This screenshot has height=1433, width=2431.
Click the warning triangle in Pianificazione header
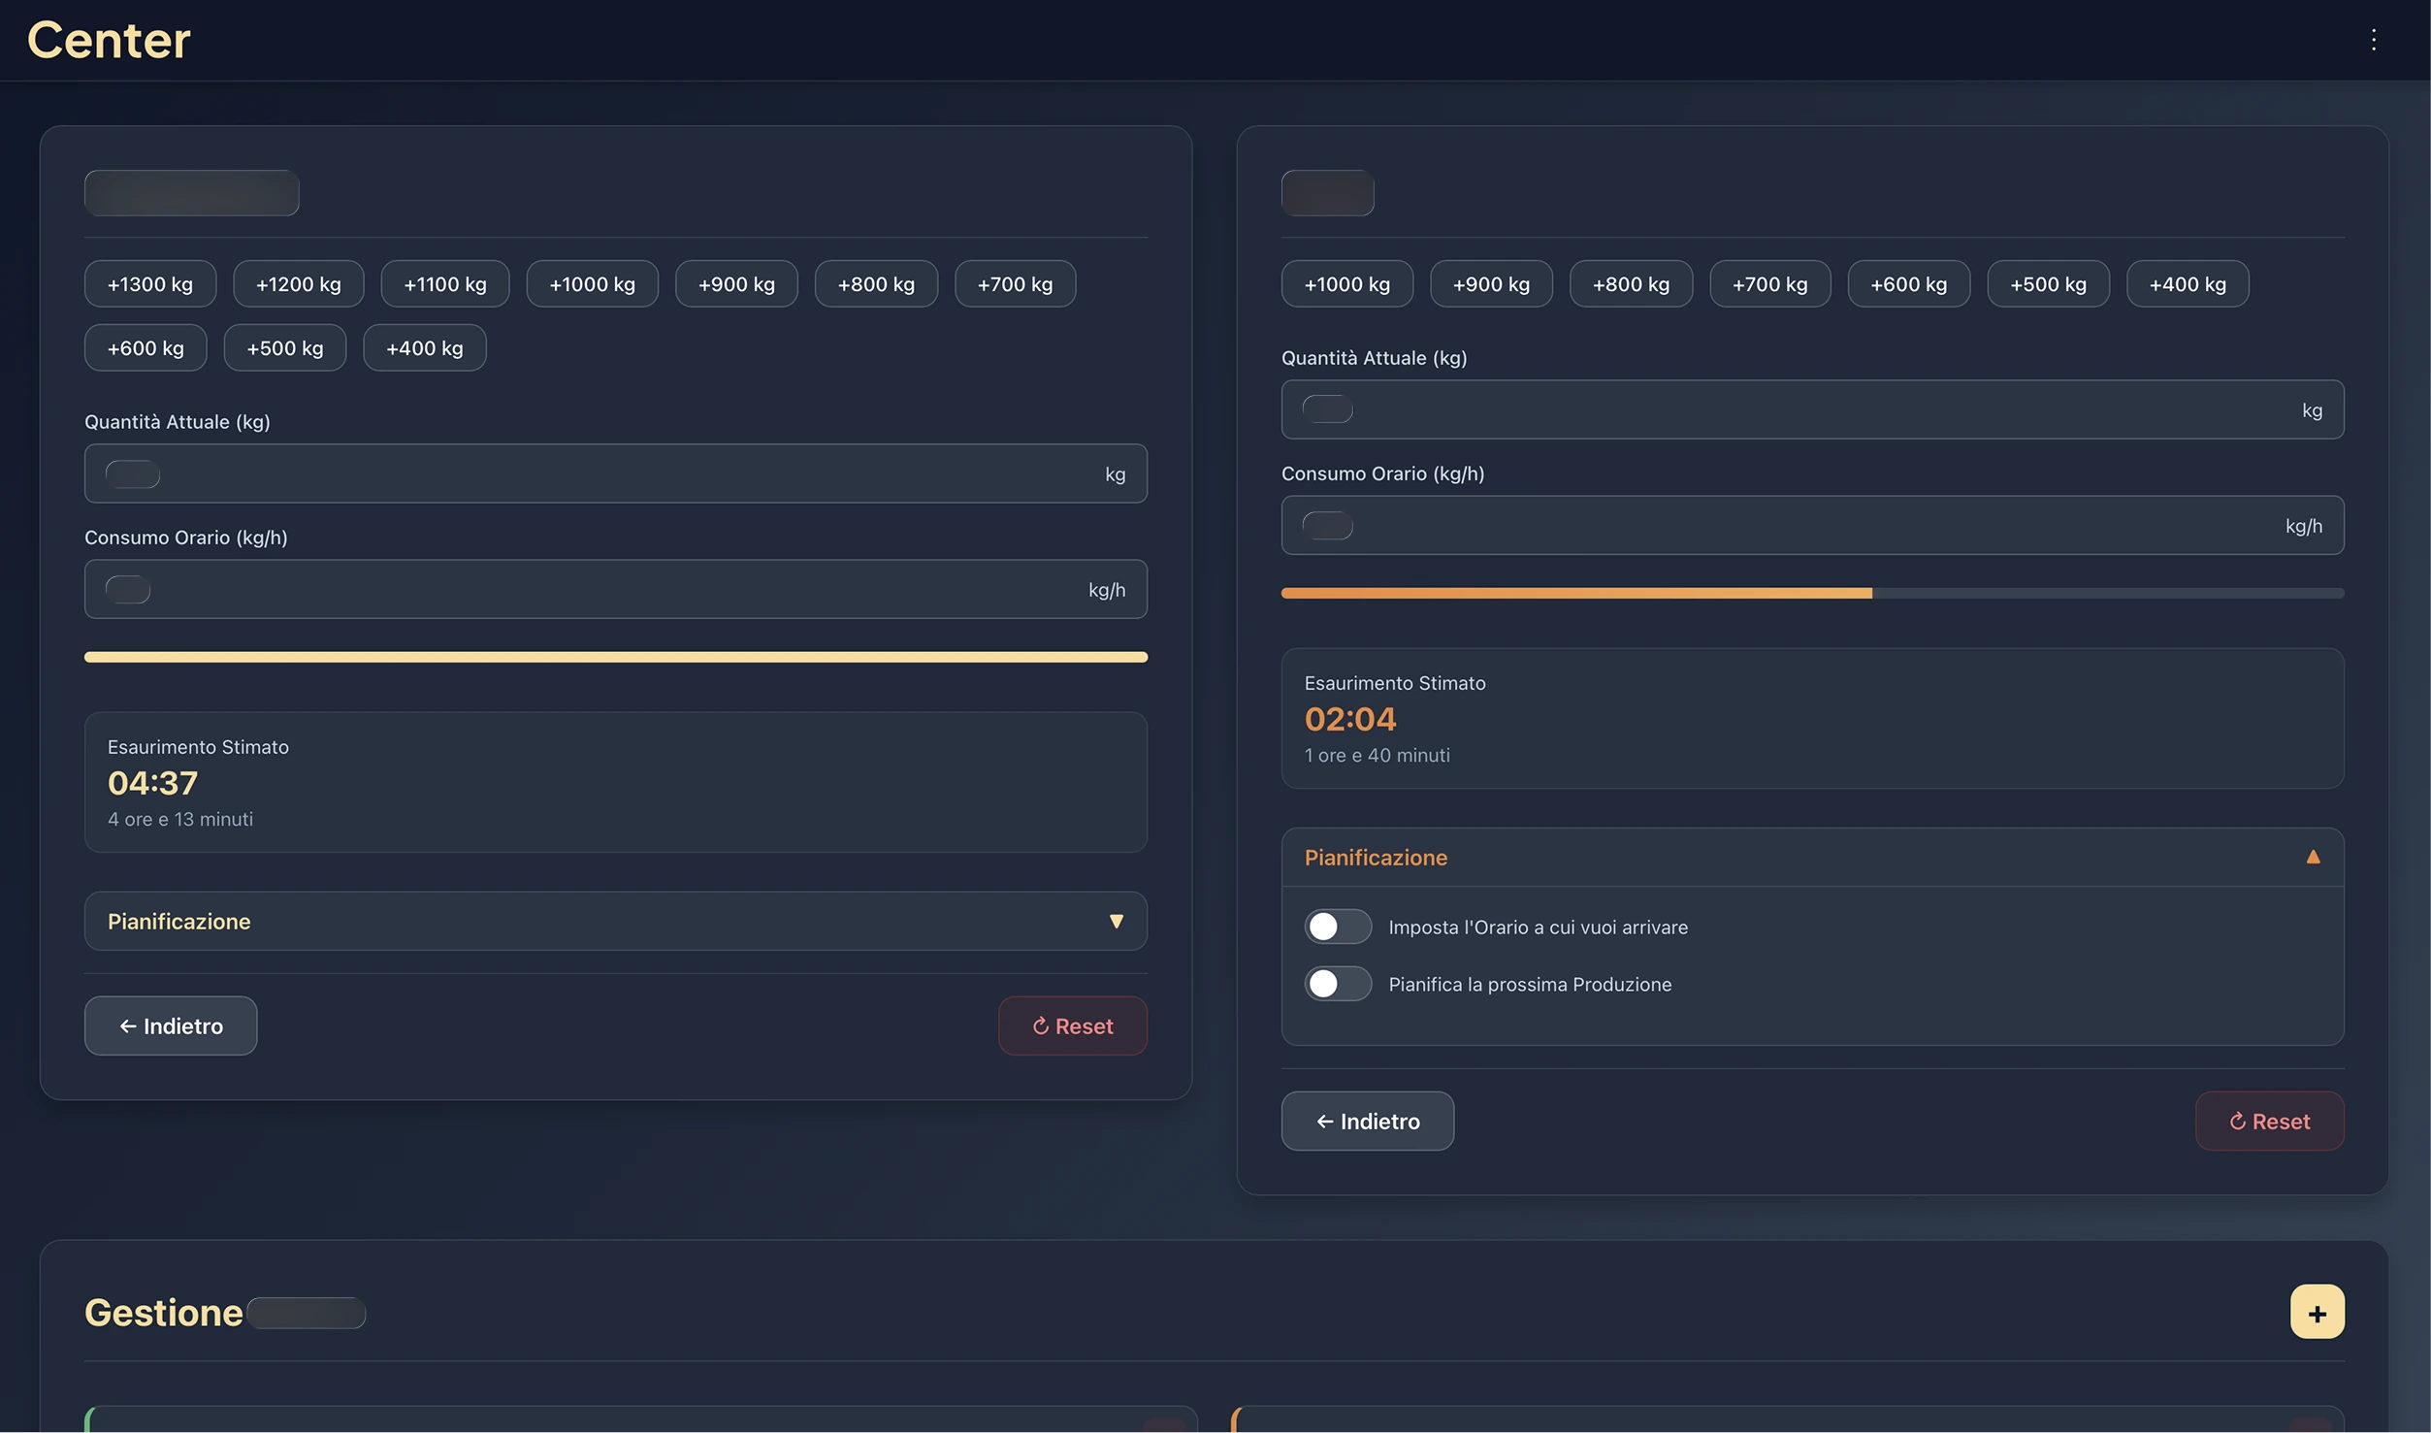[2315, 856]
